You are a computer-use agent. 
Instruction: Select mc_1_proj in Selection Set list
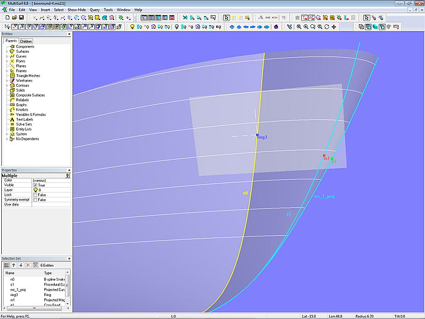pyautogui.click(x=18, y=290)
